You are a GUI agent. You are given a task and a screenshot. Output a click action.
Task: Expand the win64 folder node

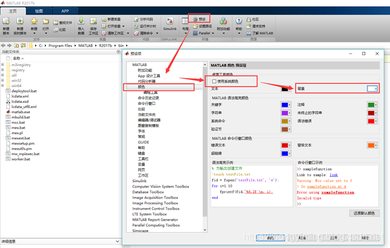(2, 85)
